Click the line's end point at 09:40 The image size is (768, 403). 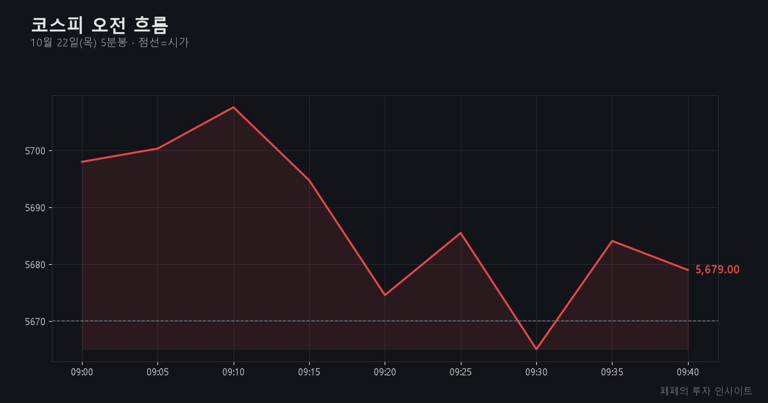pos(688,270)
